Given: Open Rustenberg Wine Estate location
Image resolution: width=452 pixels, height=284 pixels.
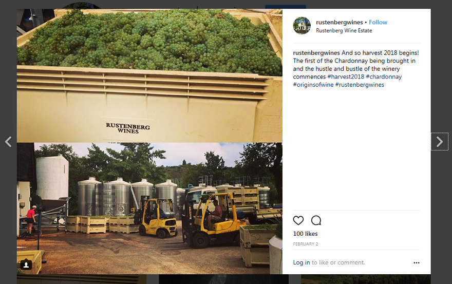Looking at the screenshot, I should click(x=344, y=31).
